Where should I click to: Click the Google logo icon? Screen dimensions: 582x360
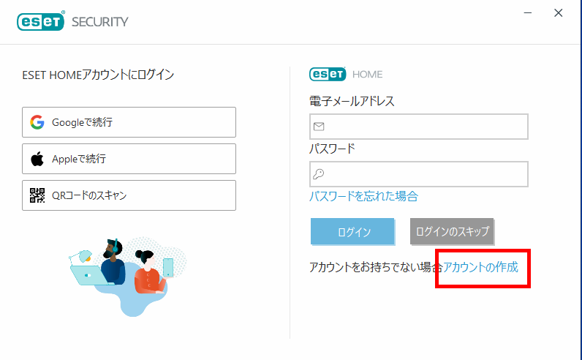pos(37,122)
